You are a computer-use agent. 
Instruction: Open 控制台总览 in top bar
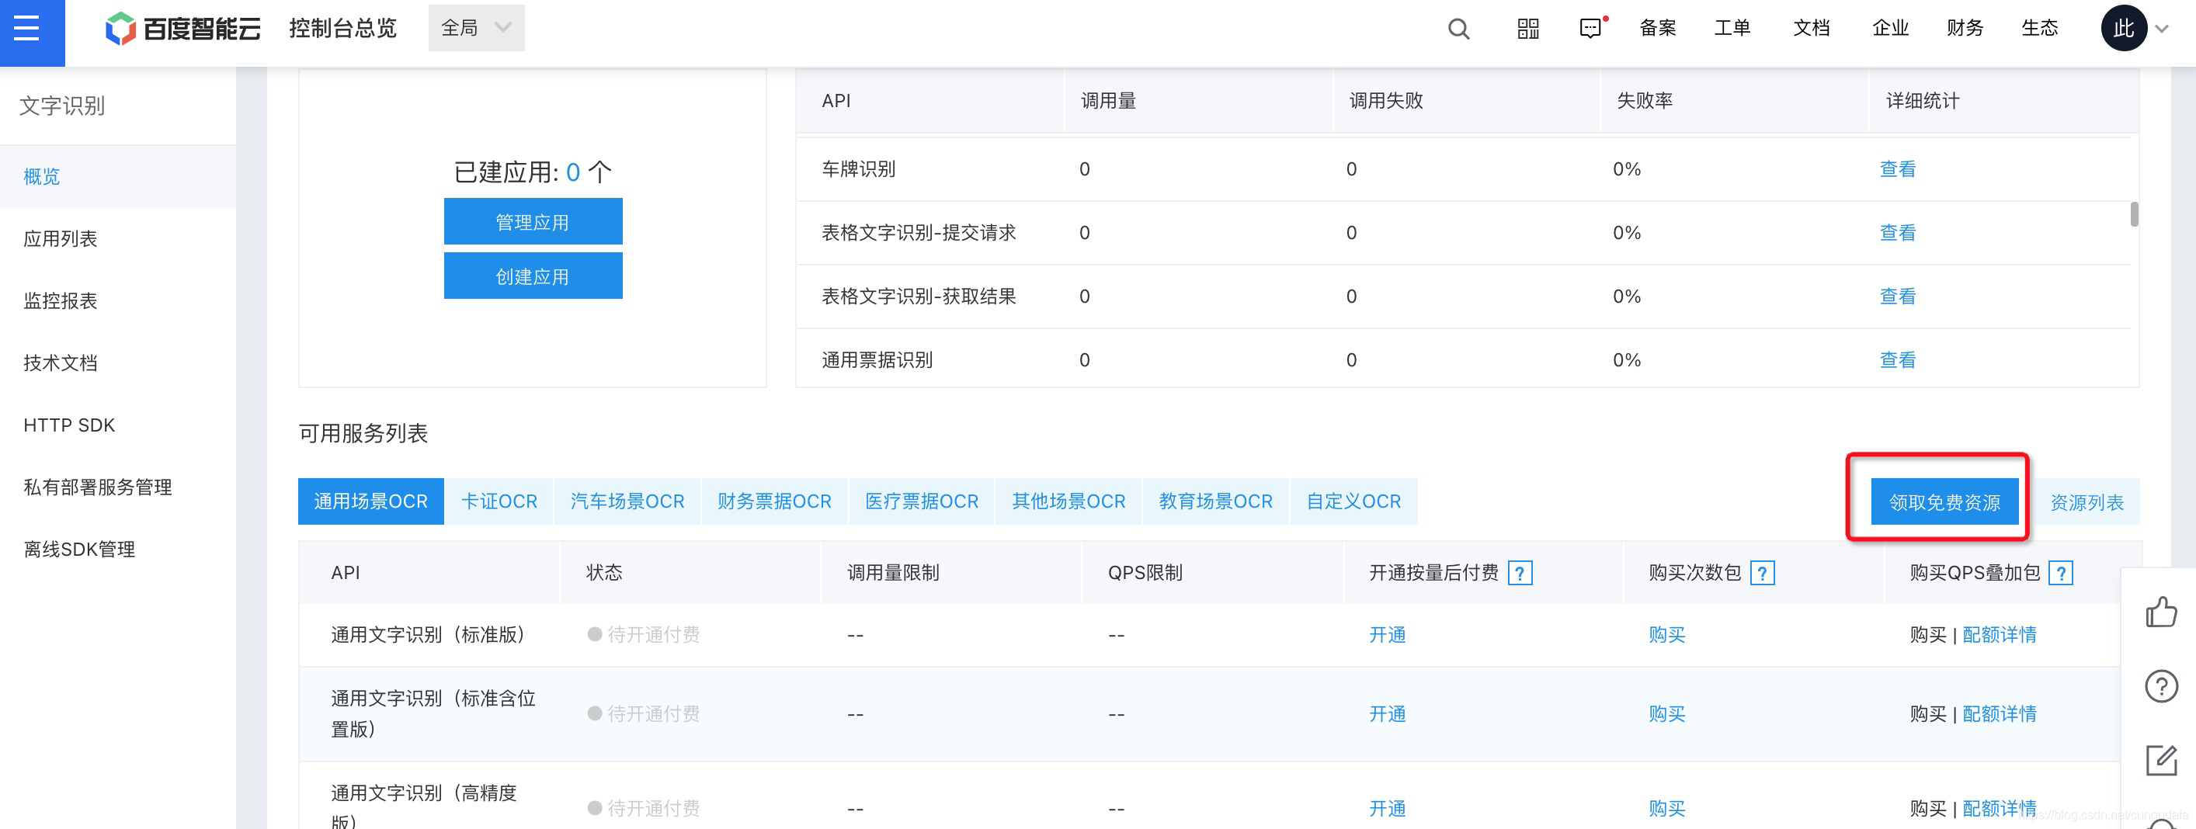(x=342, y=28)
